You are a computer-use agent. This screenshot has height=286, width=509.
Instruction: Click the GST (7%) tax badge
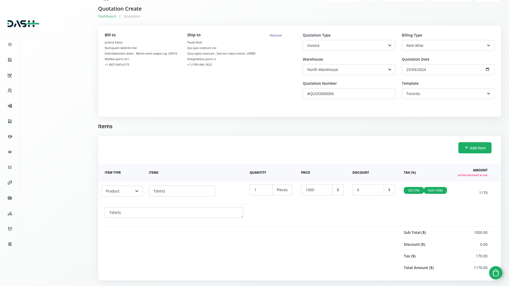[414, 190]
